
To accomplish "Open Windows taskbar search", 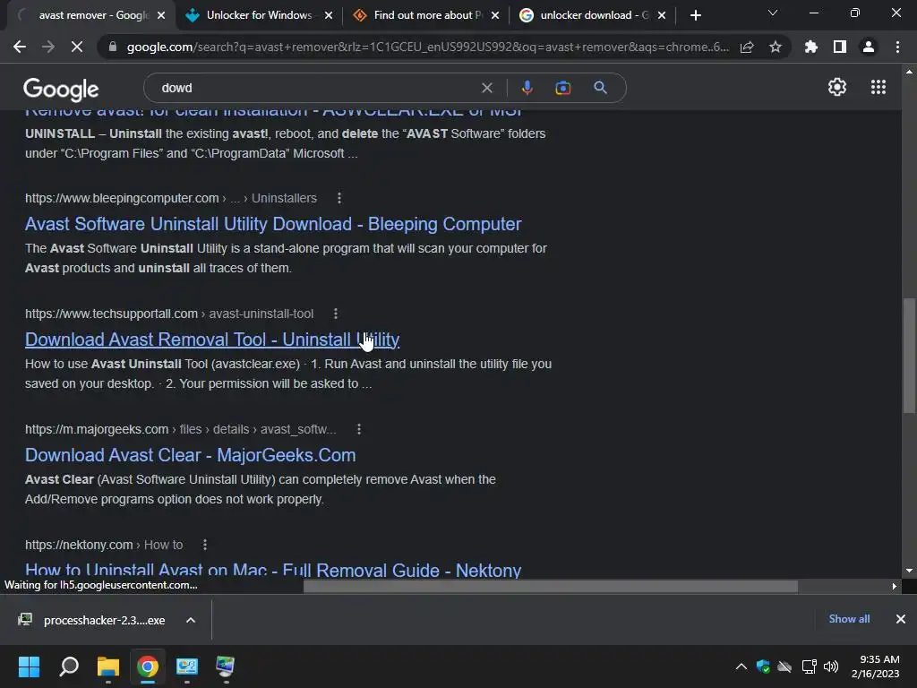I will [x=69, y=666].
